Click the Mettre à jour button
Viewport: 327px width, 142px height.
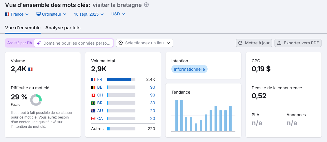tap(254, 43)
